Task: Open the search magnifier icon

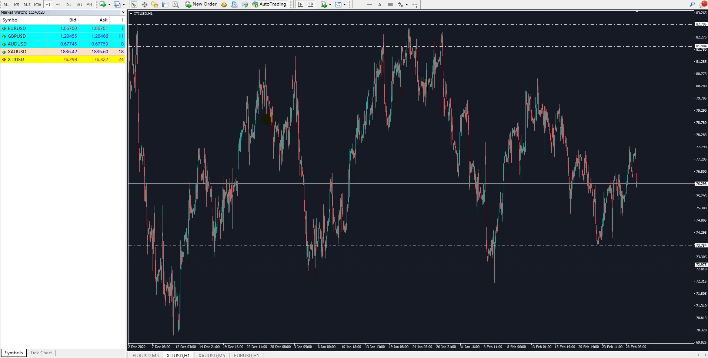Action: 692,4
